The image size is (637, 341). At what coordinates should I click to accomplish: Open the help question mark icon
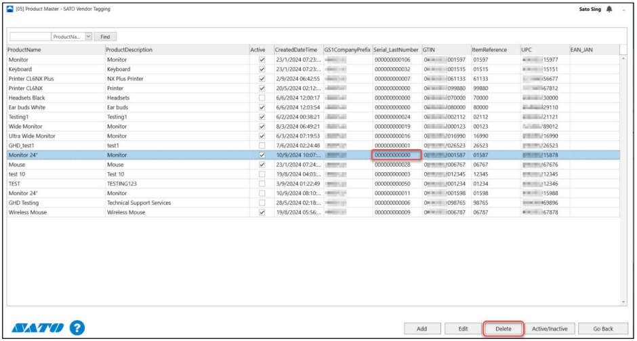pos(77,328)
